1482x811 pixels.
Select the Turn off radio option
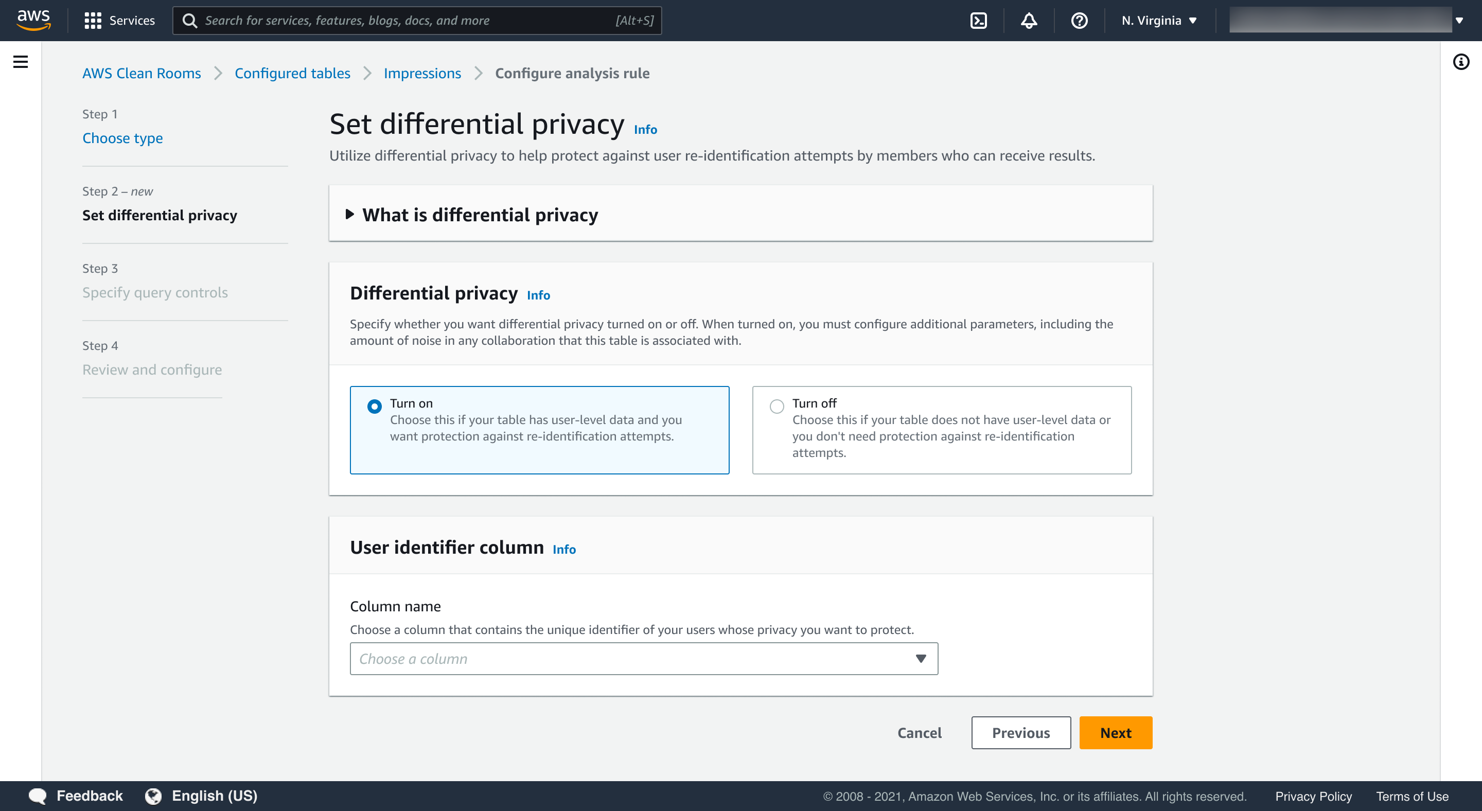point(777,406)
